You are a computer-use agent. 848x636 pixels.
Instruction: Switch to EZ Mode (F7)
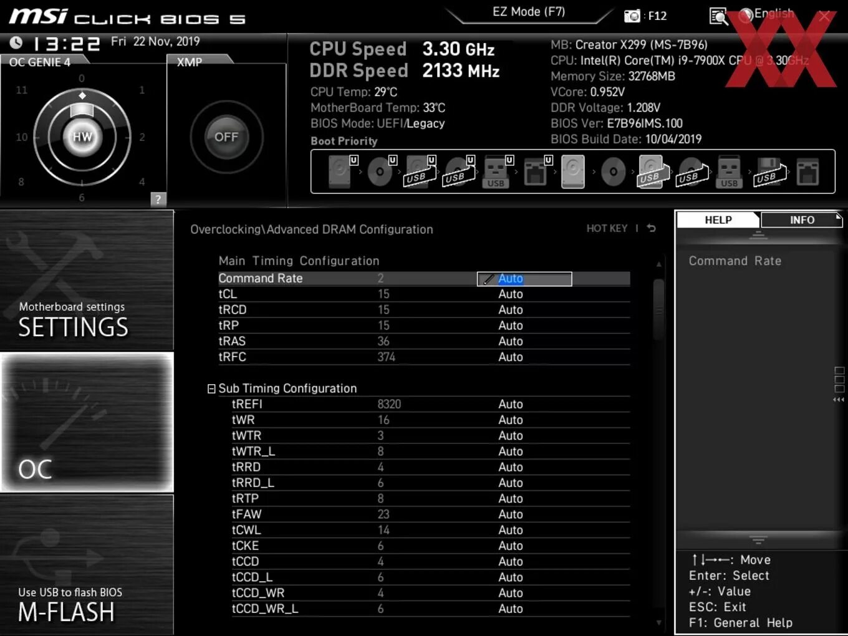pyautogui.click(x=529, y=12)
